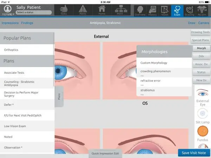This screenshot has height=158, width=211.
Task: Tap the Wi-Fi icon in status bar
Action: tap(9, 2)
